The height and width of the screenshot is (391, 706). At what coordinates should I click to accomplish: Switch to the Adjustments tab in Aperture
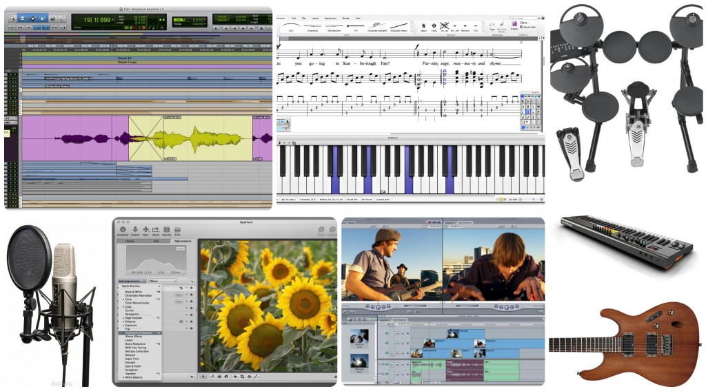coord(183,241)
